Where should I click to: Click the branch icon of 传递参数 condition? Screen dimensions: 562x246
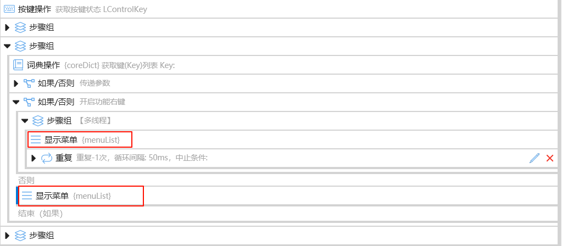(29, 83)
